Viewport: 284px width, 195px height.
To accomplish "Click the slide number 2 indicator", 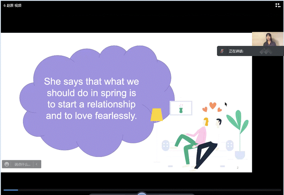I will (x=238, y=168).
